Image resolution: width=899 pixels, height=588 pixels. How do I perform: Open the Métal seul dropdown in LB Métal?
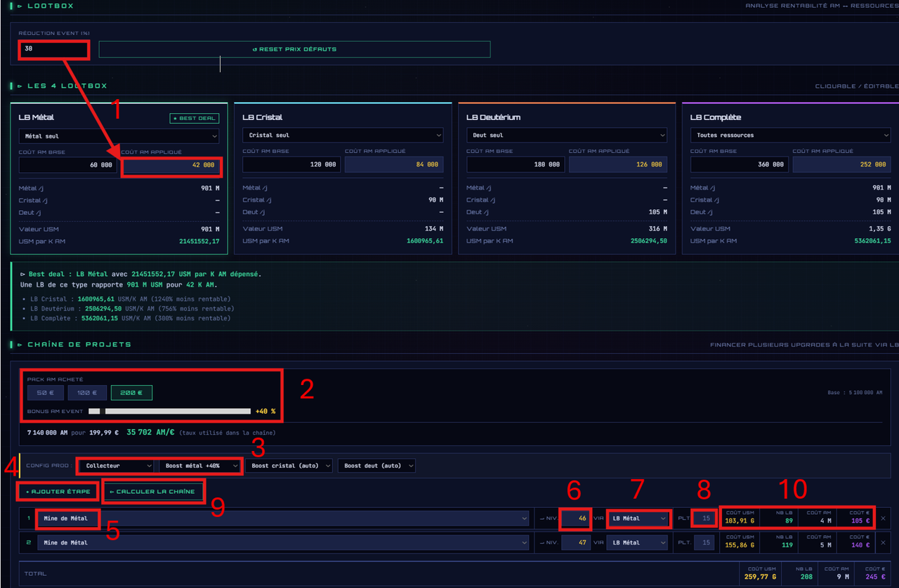119,136
